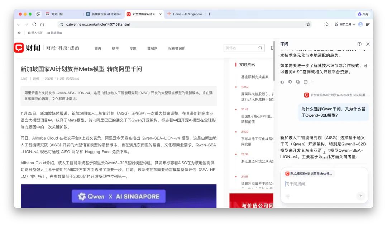
Task: Open more options via the ellipsis in Qwen panel
Action: coord(313,82)
